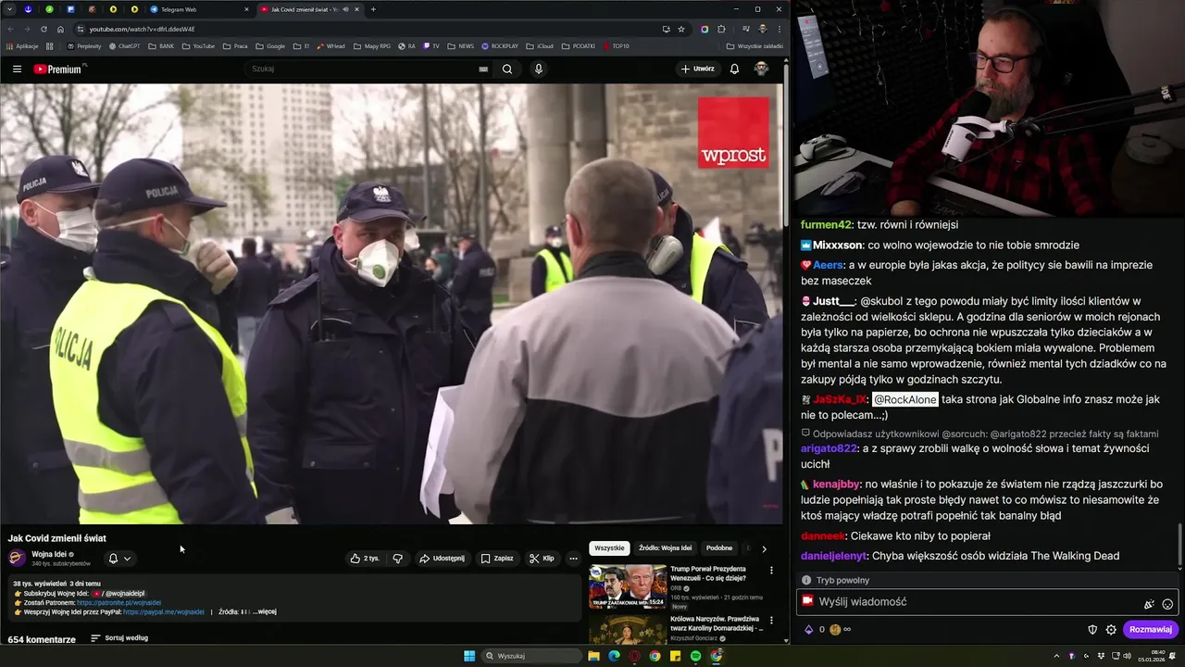Open more actions menu beside Klip

click(573, 559)
